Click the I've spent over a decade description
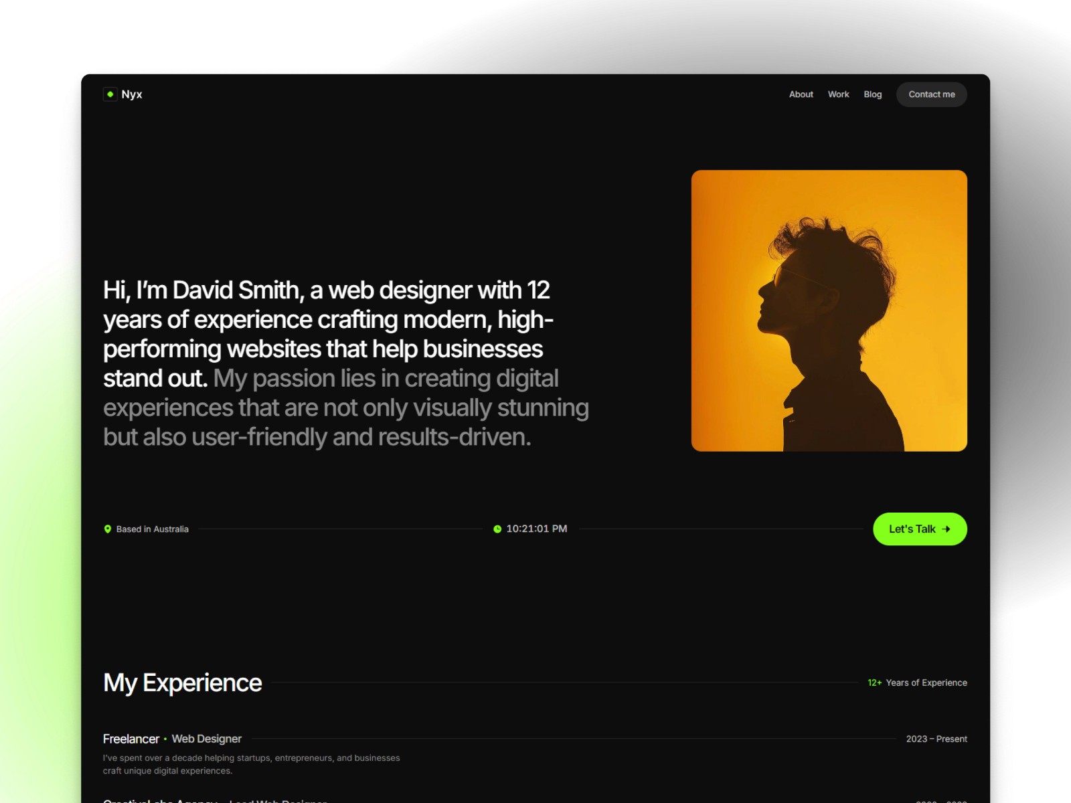Image resolution: width=1071 pixels, height=803 pixels. pos(251,764)
